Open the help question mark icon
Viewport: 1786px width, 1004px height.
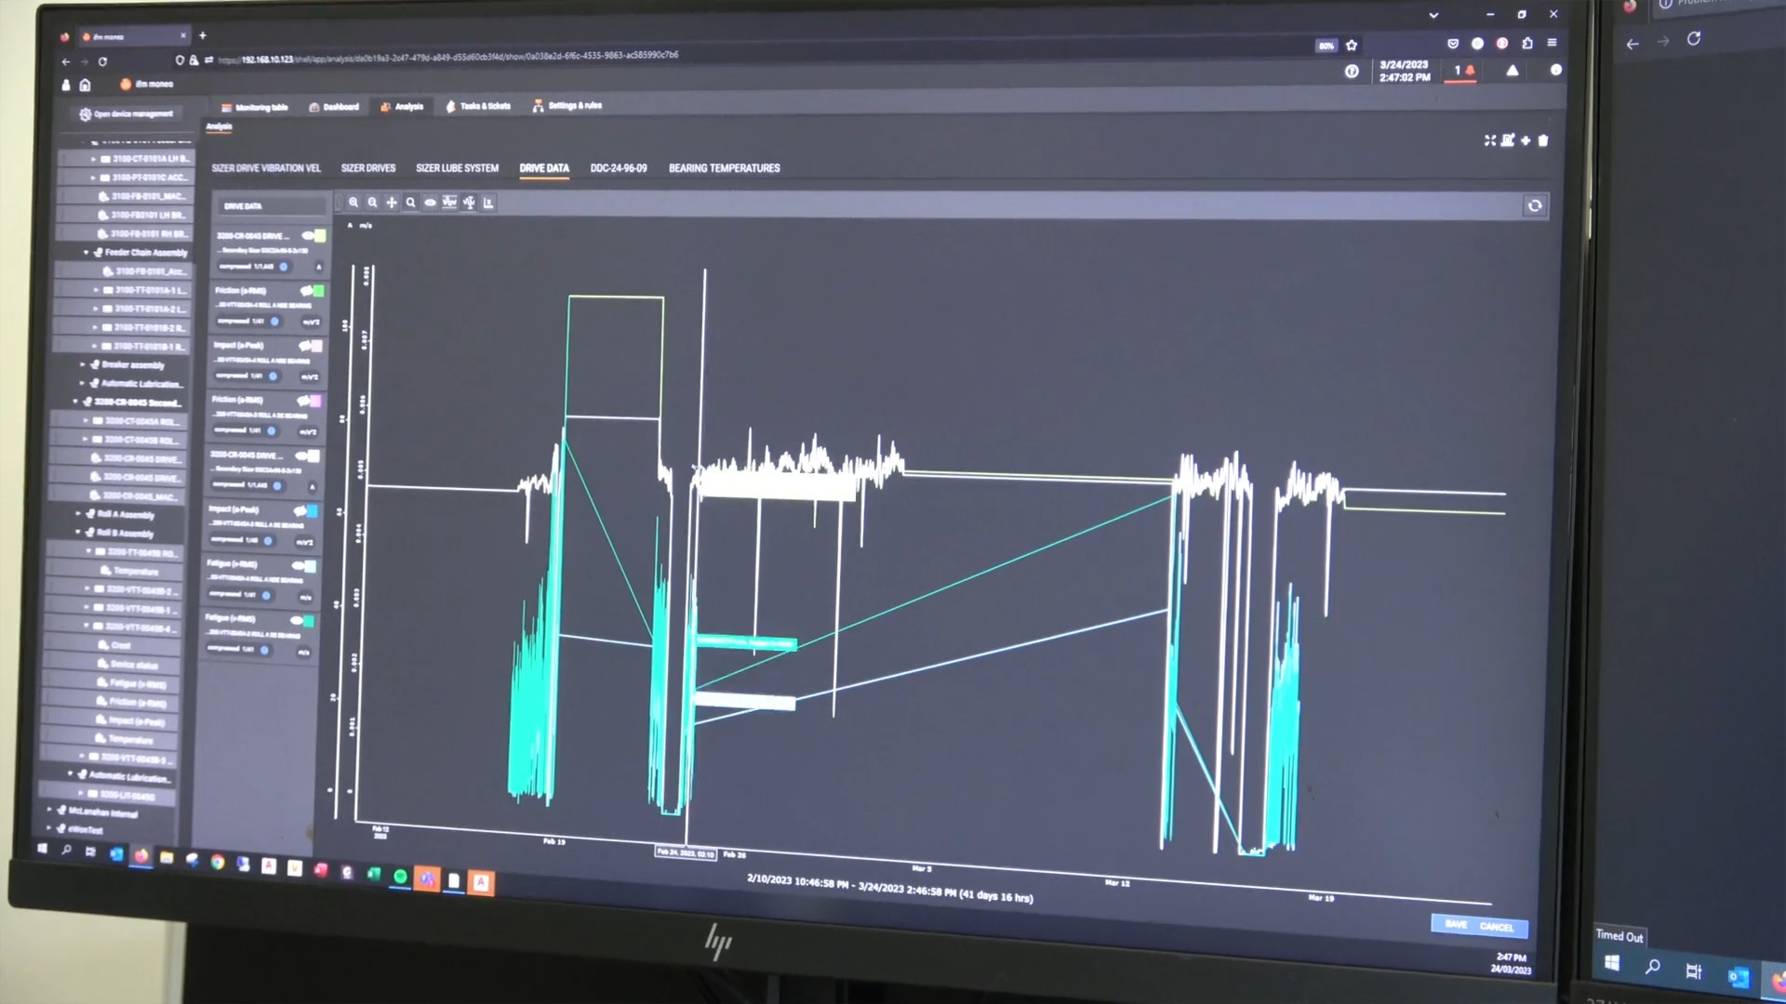pos(1352,72)
